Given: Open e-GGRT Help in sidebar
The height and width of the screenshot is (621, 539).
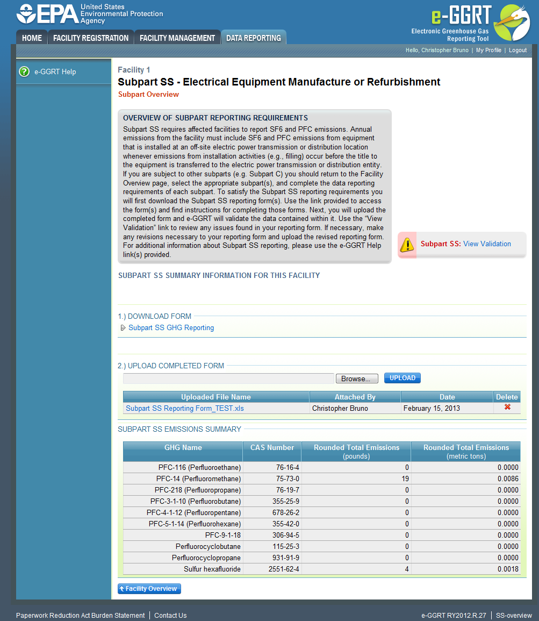Looking at the screenshot, I should coord(55,72).
